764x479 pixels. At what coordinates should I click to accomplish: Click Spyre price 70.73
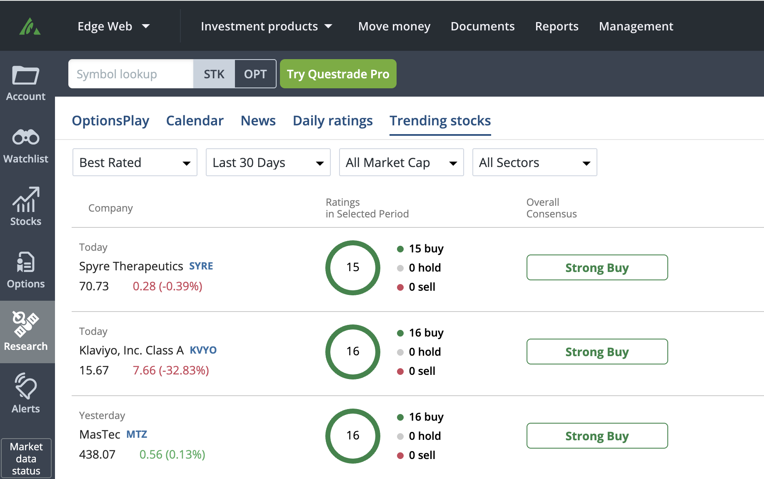pyautogui.click(x=94, y=286)
